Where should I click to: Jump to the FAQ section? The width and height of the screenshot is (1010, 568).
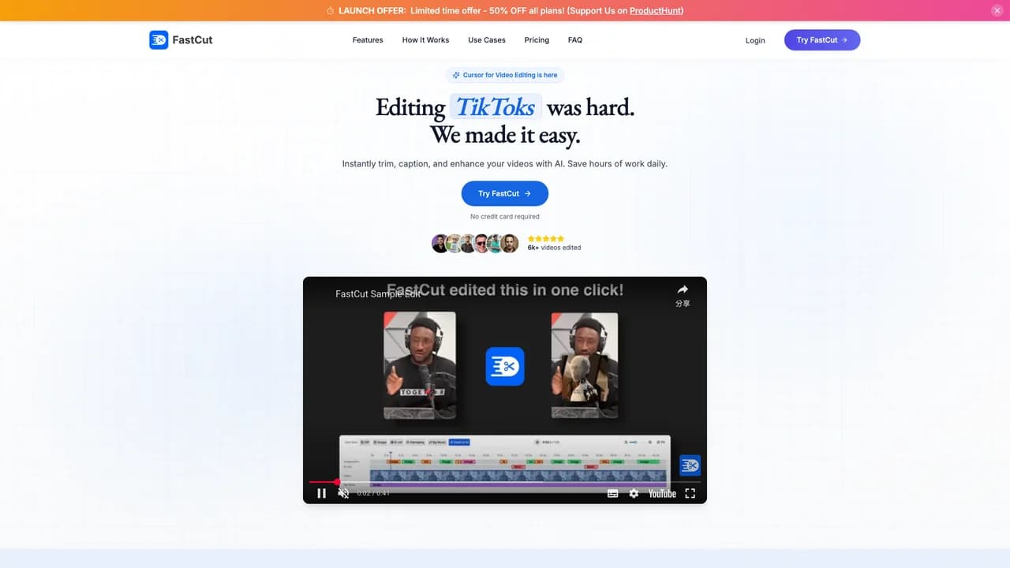tap(575, 40)
